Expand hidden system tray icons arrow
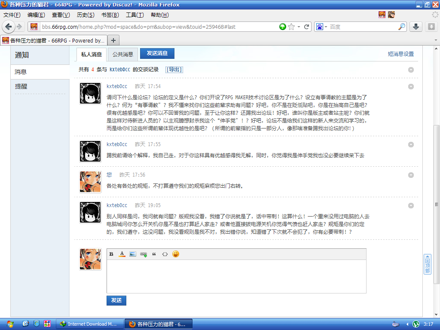 (x=407, y=324)
